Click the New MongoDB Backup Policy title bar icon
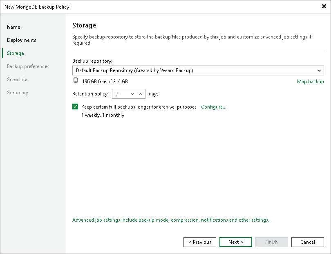This screenshot has width=331, height=254. [x=5, y=7]
